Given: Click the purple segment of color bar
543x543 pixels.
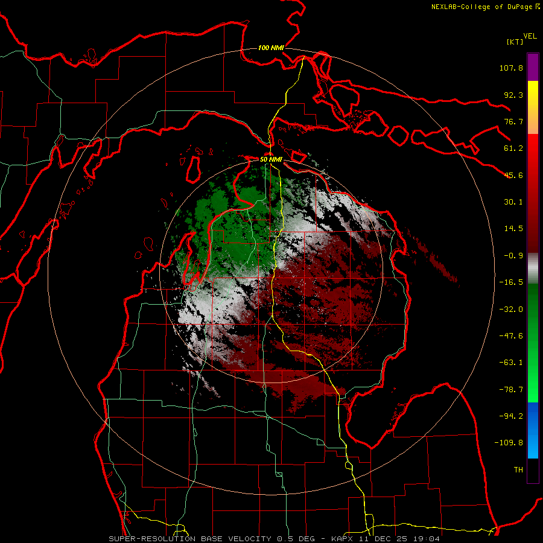Looking at the screenshot, I should [533, 67].
